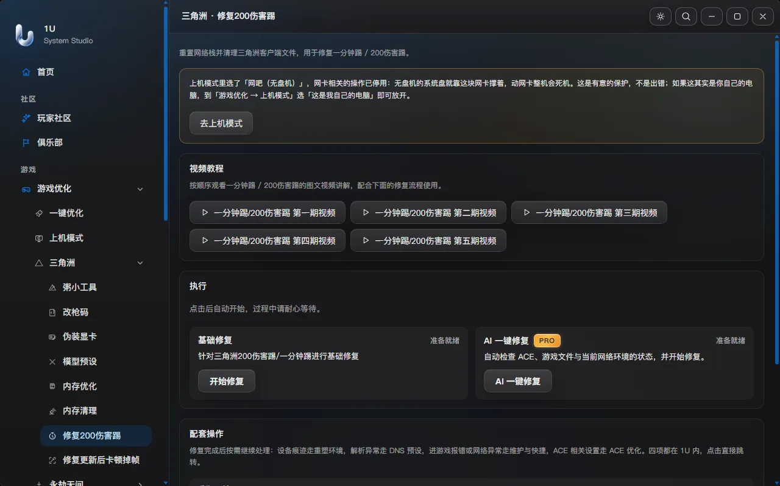This screenshot has height=486, width=780.
Task: Click the icon beside 粥小工具
Action: [x=52, y=287]
